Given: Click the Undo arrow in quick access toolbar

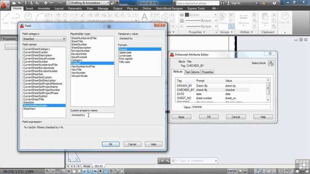Looking at the screenshot, I should pos(52,3).
